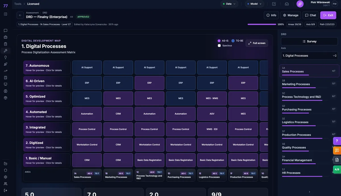Click the purple sparkles AI assistant button
Viewport: 341px width, 196px height.
click(300, 4)
